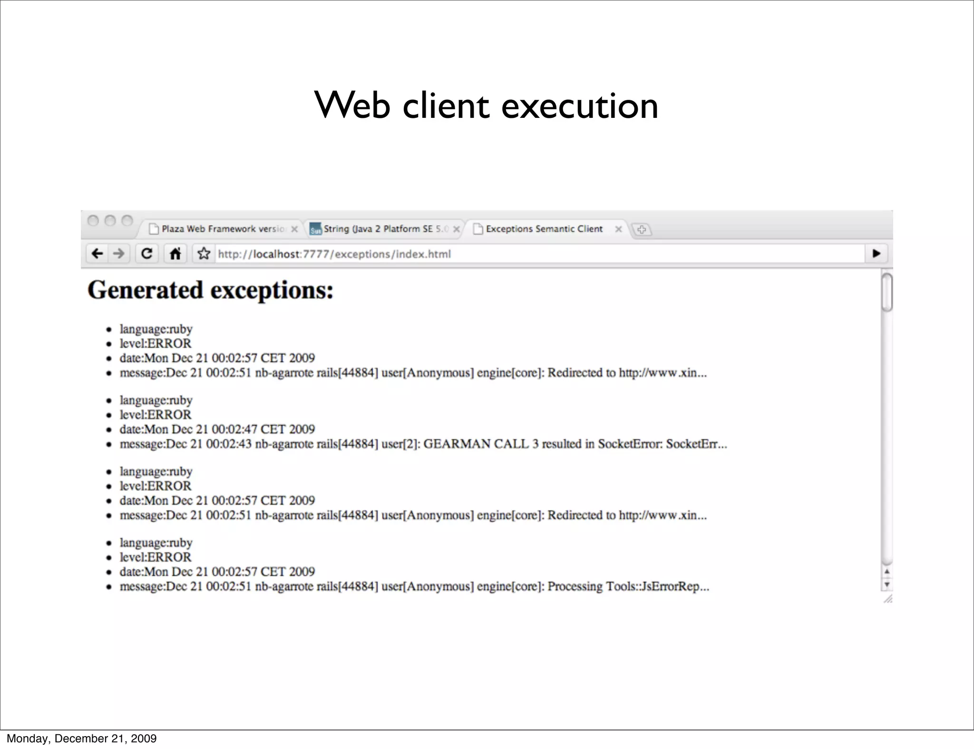This screenshot has height=749, width=974.
Task: Switch to String (Java 2 Platform SE tab
Action: click(385, 229)
